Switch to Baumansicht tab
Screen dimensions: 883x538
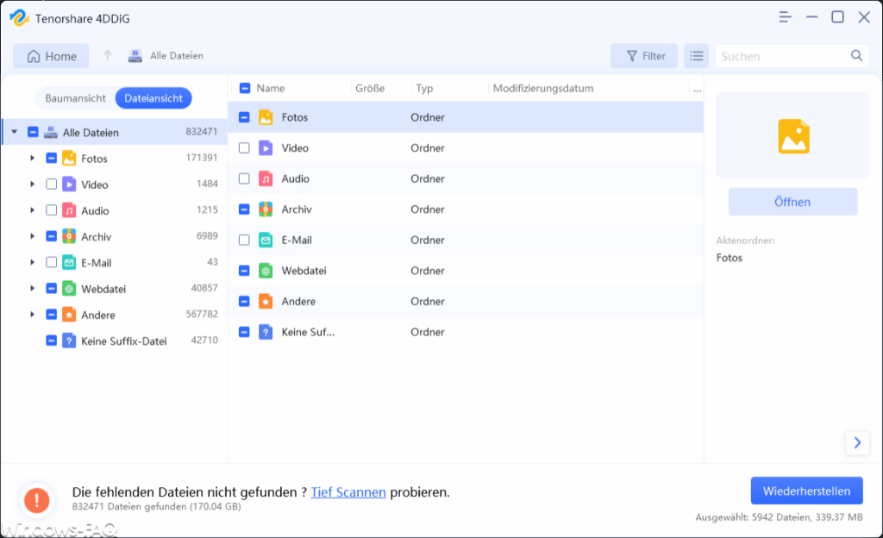pyautogui.click(x=76, y=98)
